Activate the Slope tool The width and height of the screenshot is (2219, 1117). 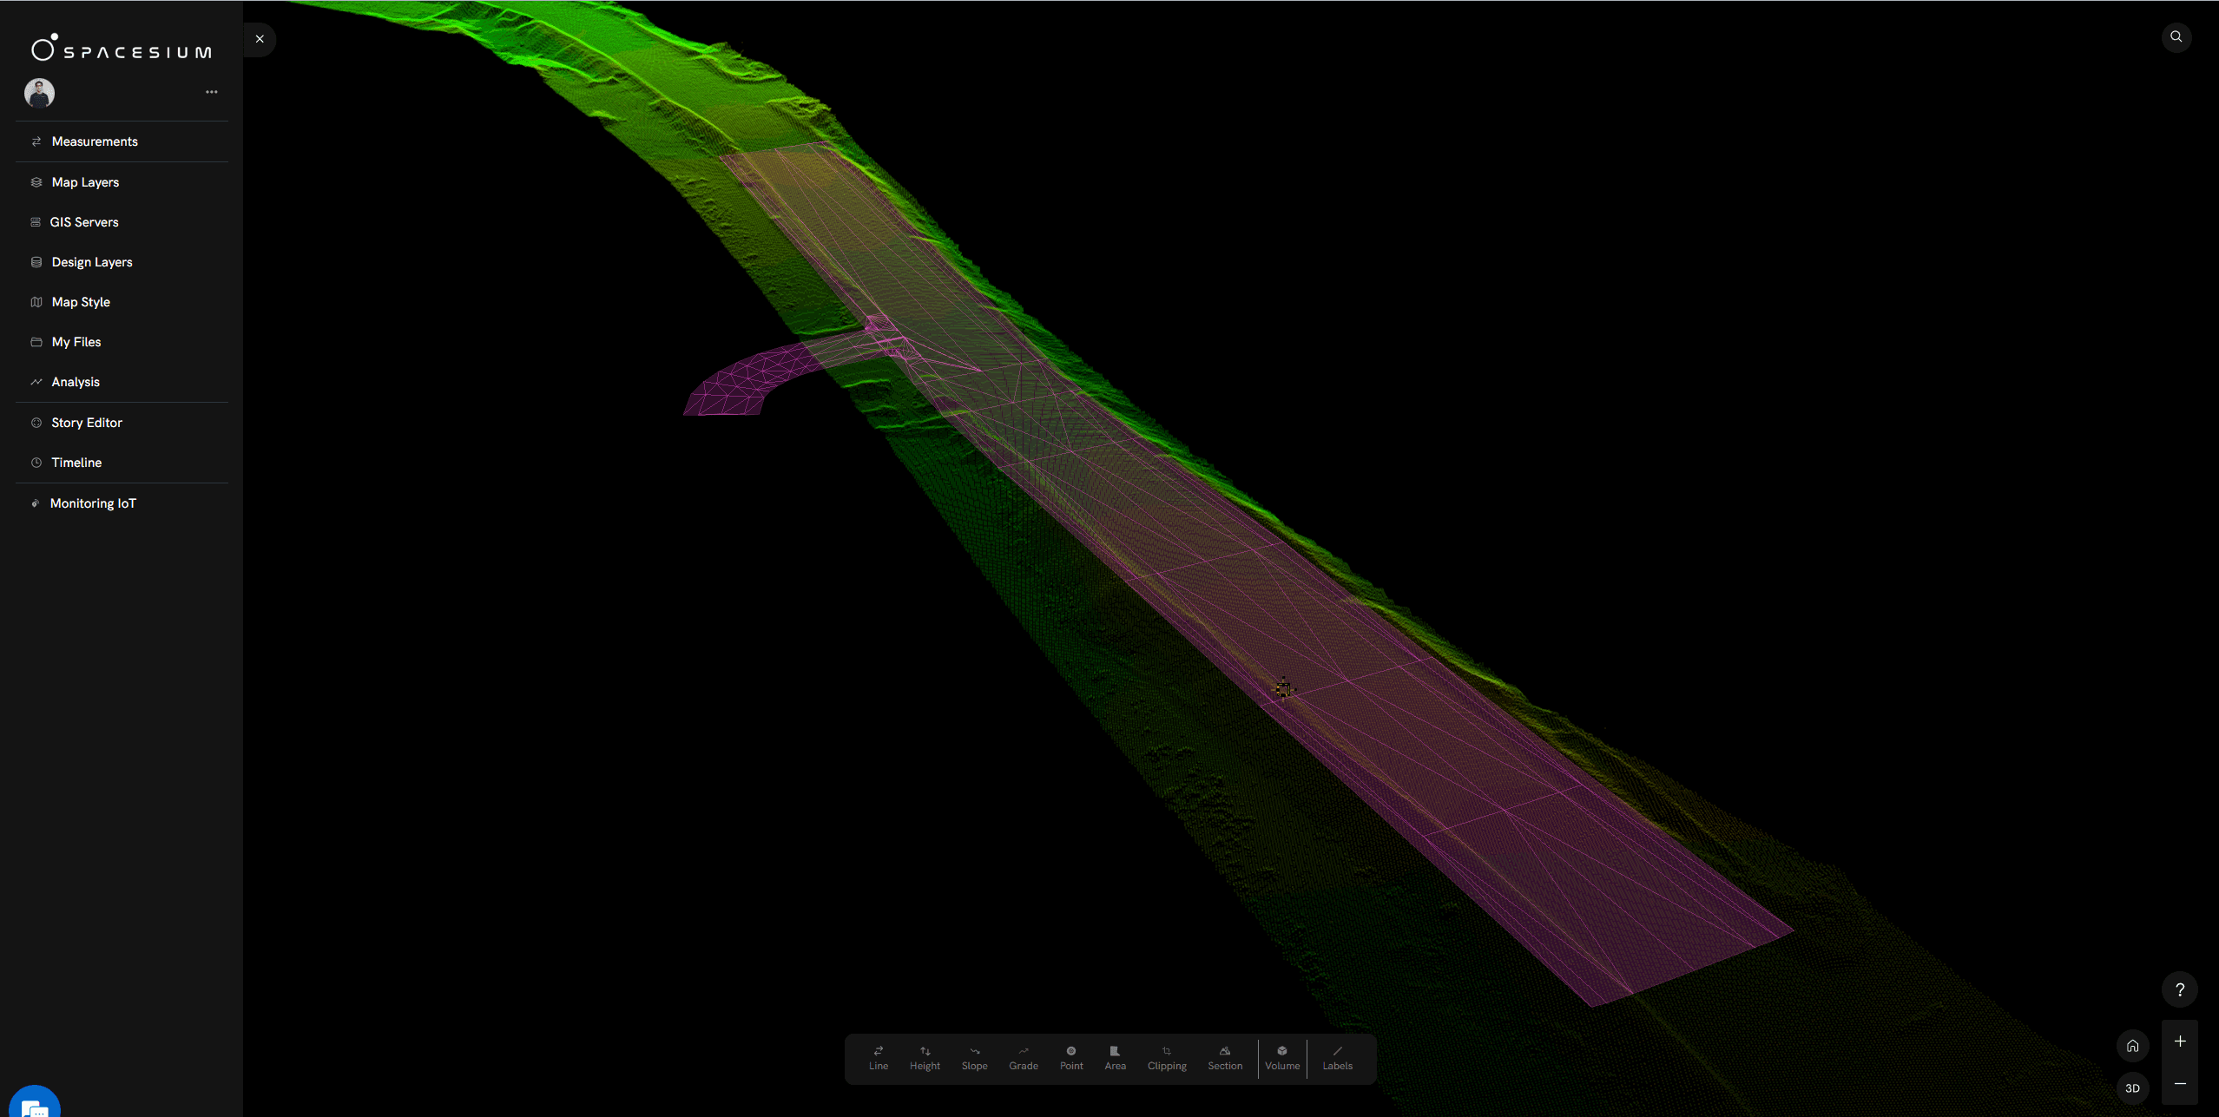974,1057
